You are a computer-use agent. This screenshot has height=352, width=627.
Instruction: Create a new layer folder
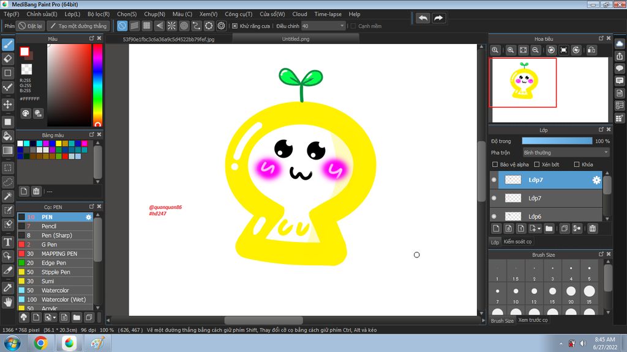[x=549, y=229]
